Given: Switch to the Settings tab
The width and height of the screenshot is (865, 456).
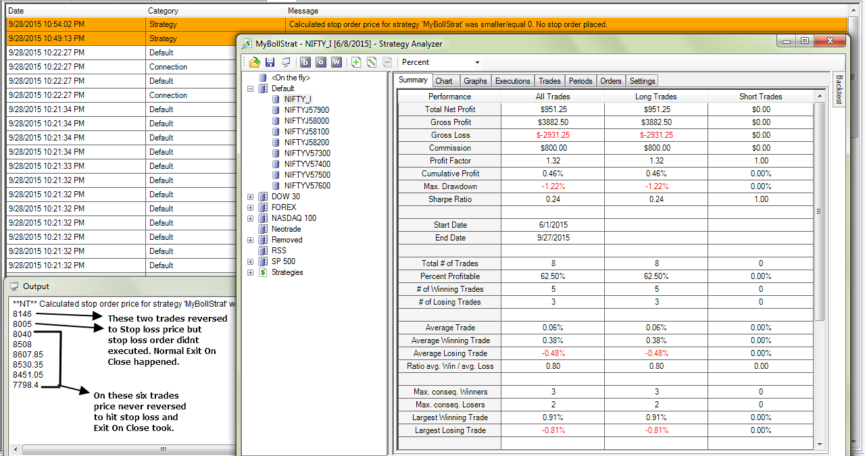Looking at the screenshot, I should 642,81.
